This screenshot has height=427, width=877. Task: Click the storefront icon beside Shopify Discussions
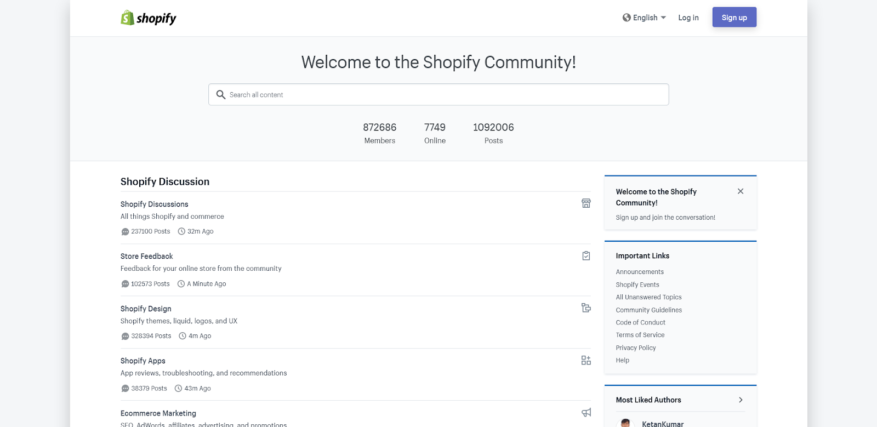[586, 203]
